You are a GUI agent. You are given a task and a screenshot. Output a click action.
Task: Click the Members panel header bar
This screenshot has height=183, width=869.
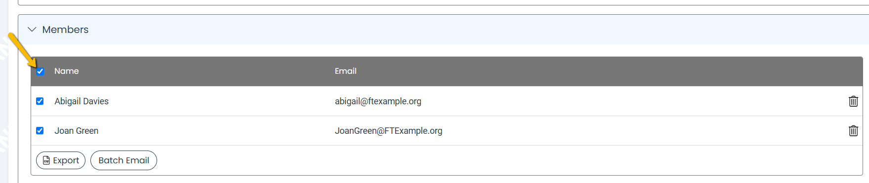[443, 30]
